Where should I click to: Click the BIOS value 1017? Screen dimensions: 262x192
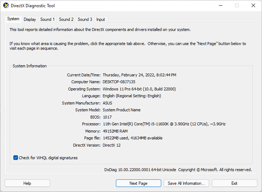click(107, 117)
